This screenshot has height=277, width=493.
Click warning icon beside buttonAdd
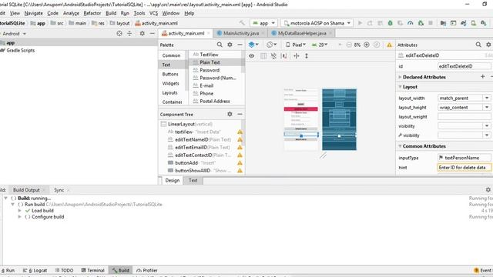(x=240, y=163)
